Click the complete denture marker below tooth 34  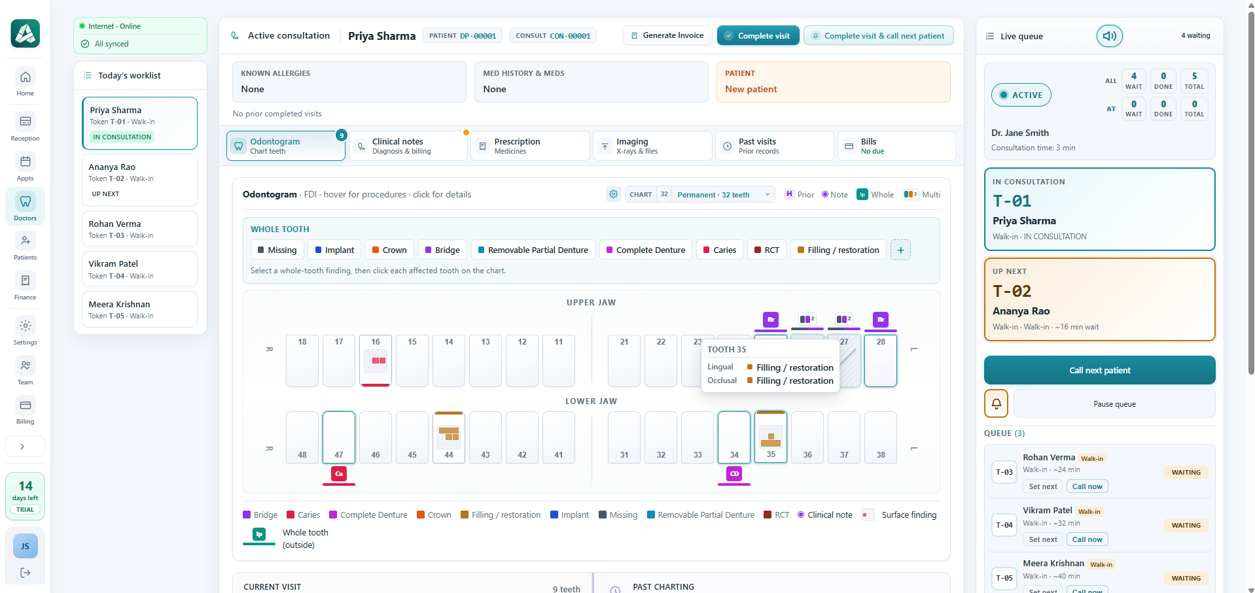pyautogui.click(x=734, y=473)
